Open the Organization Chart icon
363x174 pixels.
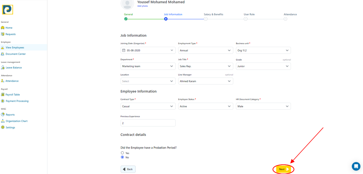click(x=3, y=121)
